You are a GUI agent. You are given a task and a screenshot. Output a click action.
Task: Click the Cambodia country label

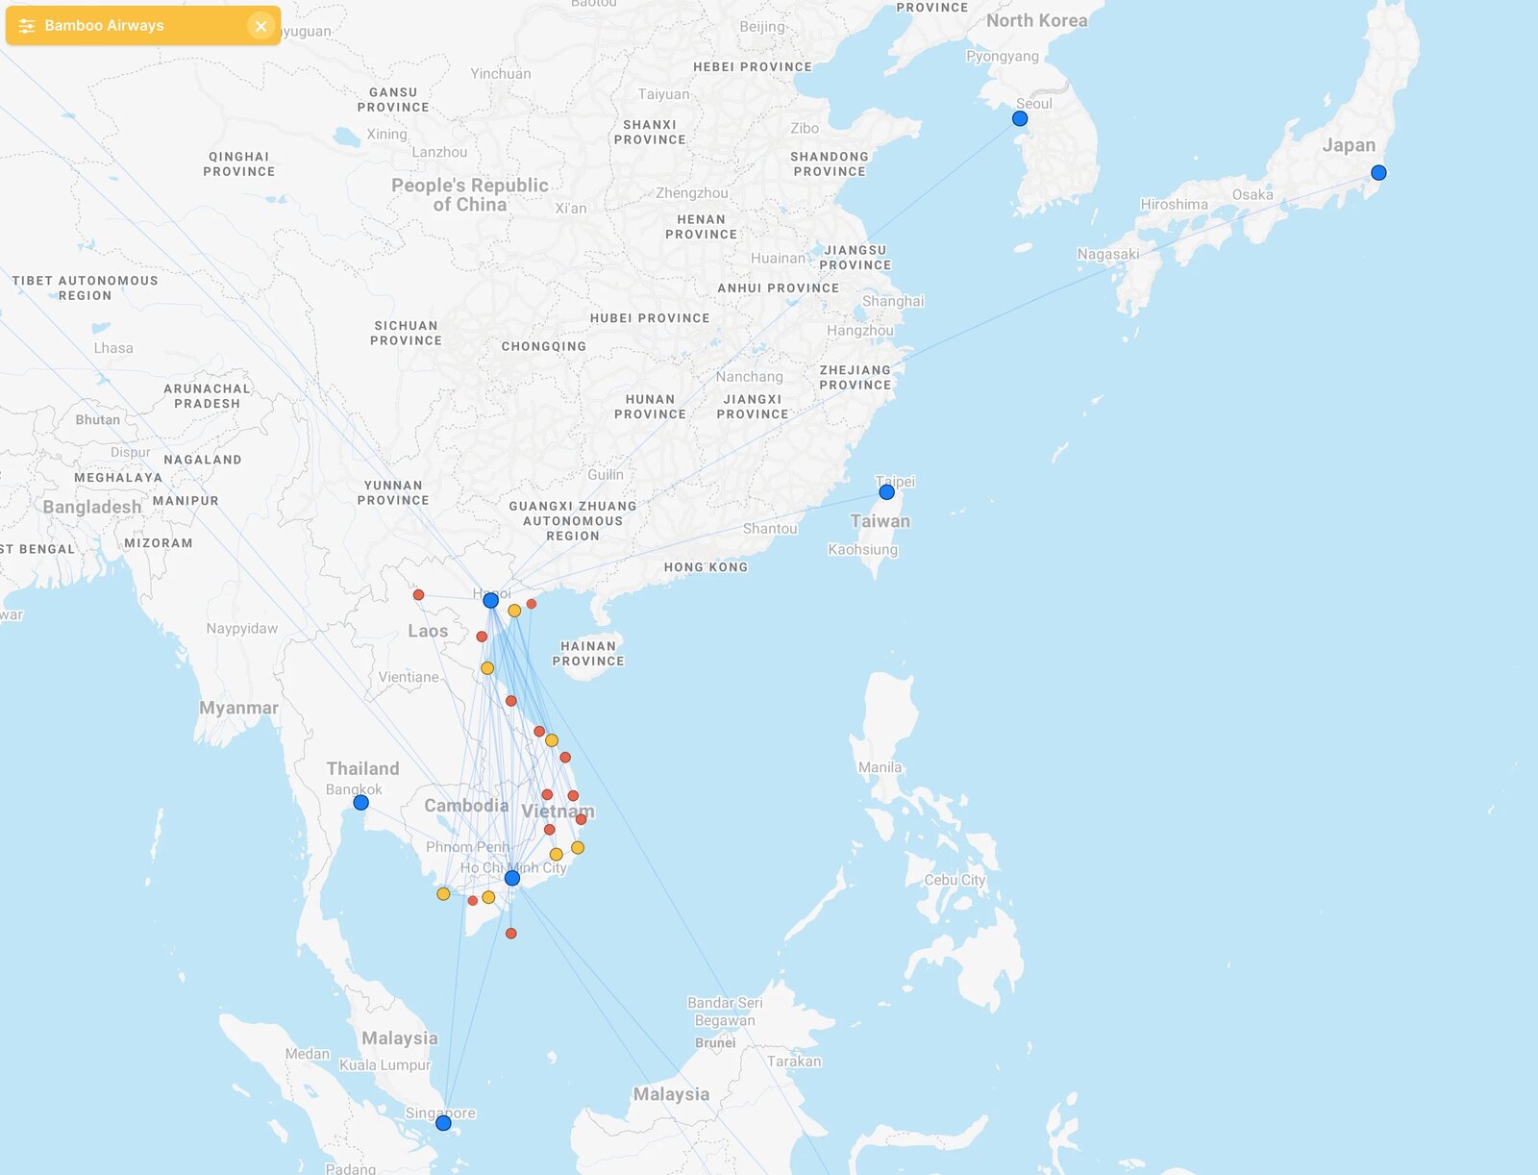click(x=466, y=806)
